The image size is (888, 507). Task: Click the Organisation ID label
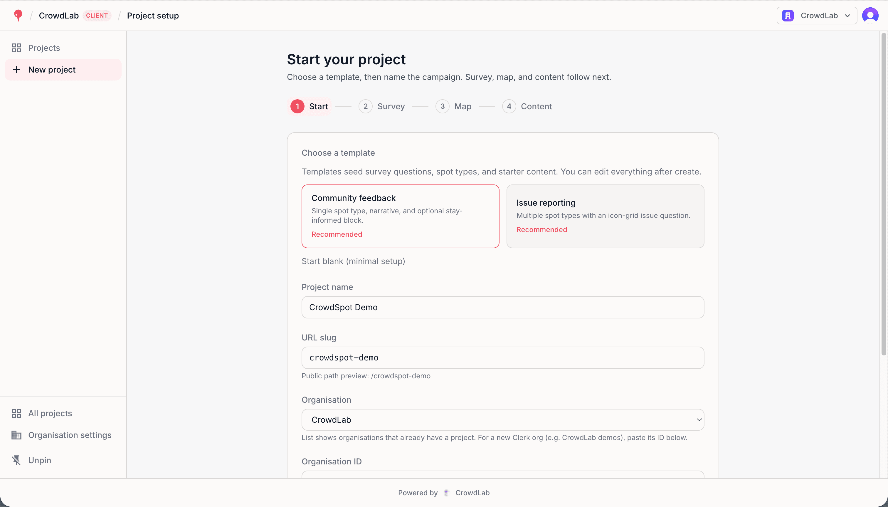[x=332, y=461]
